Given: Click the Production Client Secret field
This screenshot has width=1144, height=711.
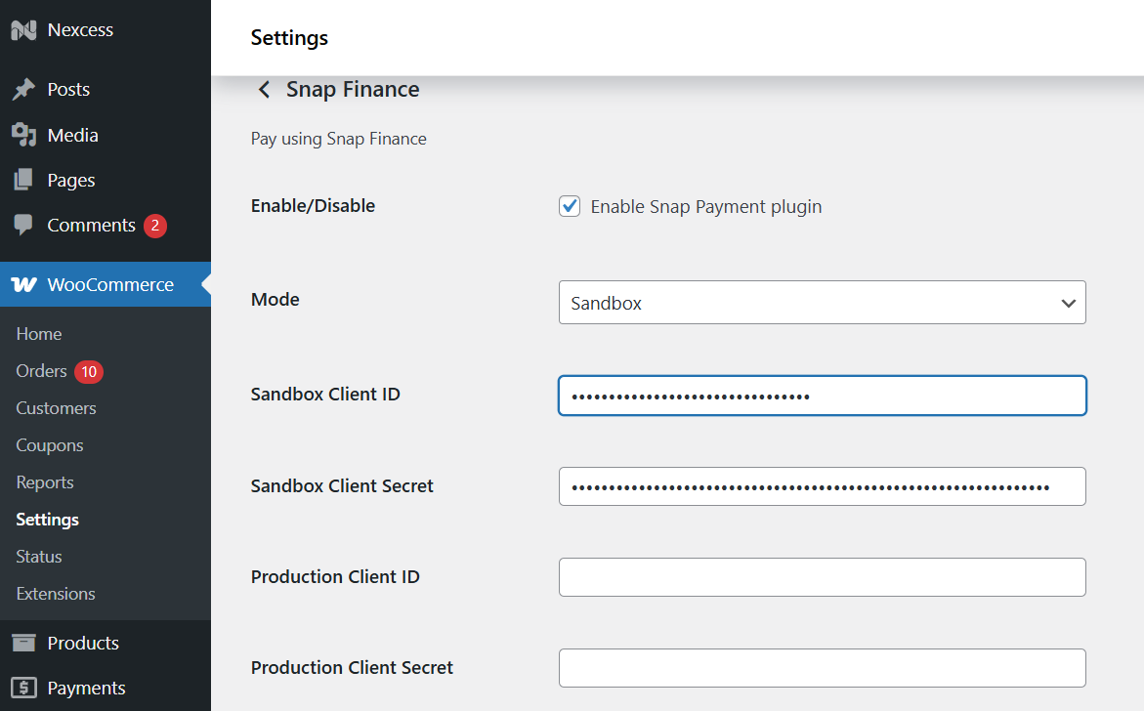Looking at the screenshot, I should (x=823, y=668).
